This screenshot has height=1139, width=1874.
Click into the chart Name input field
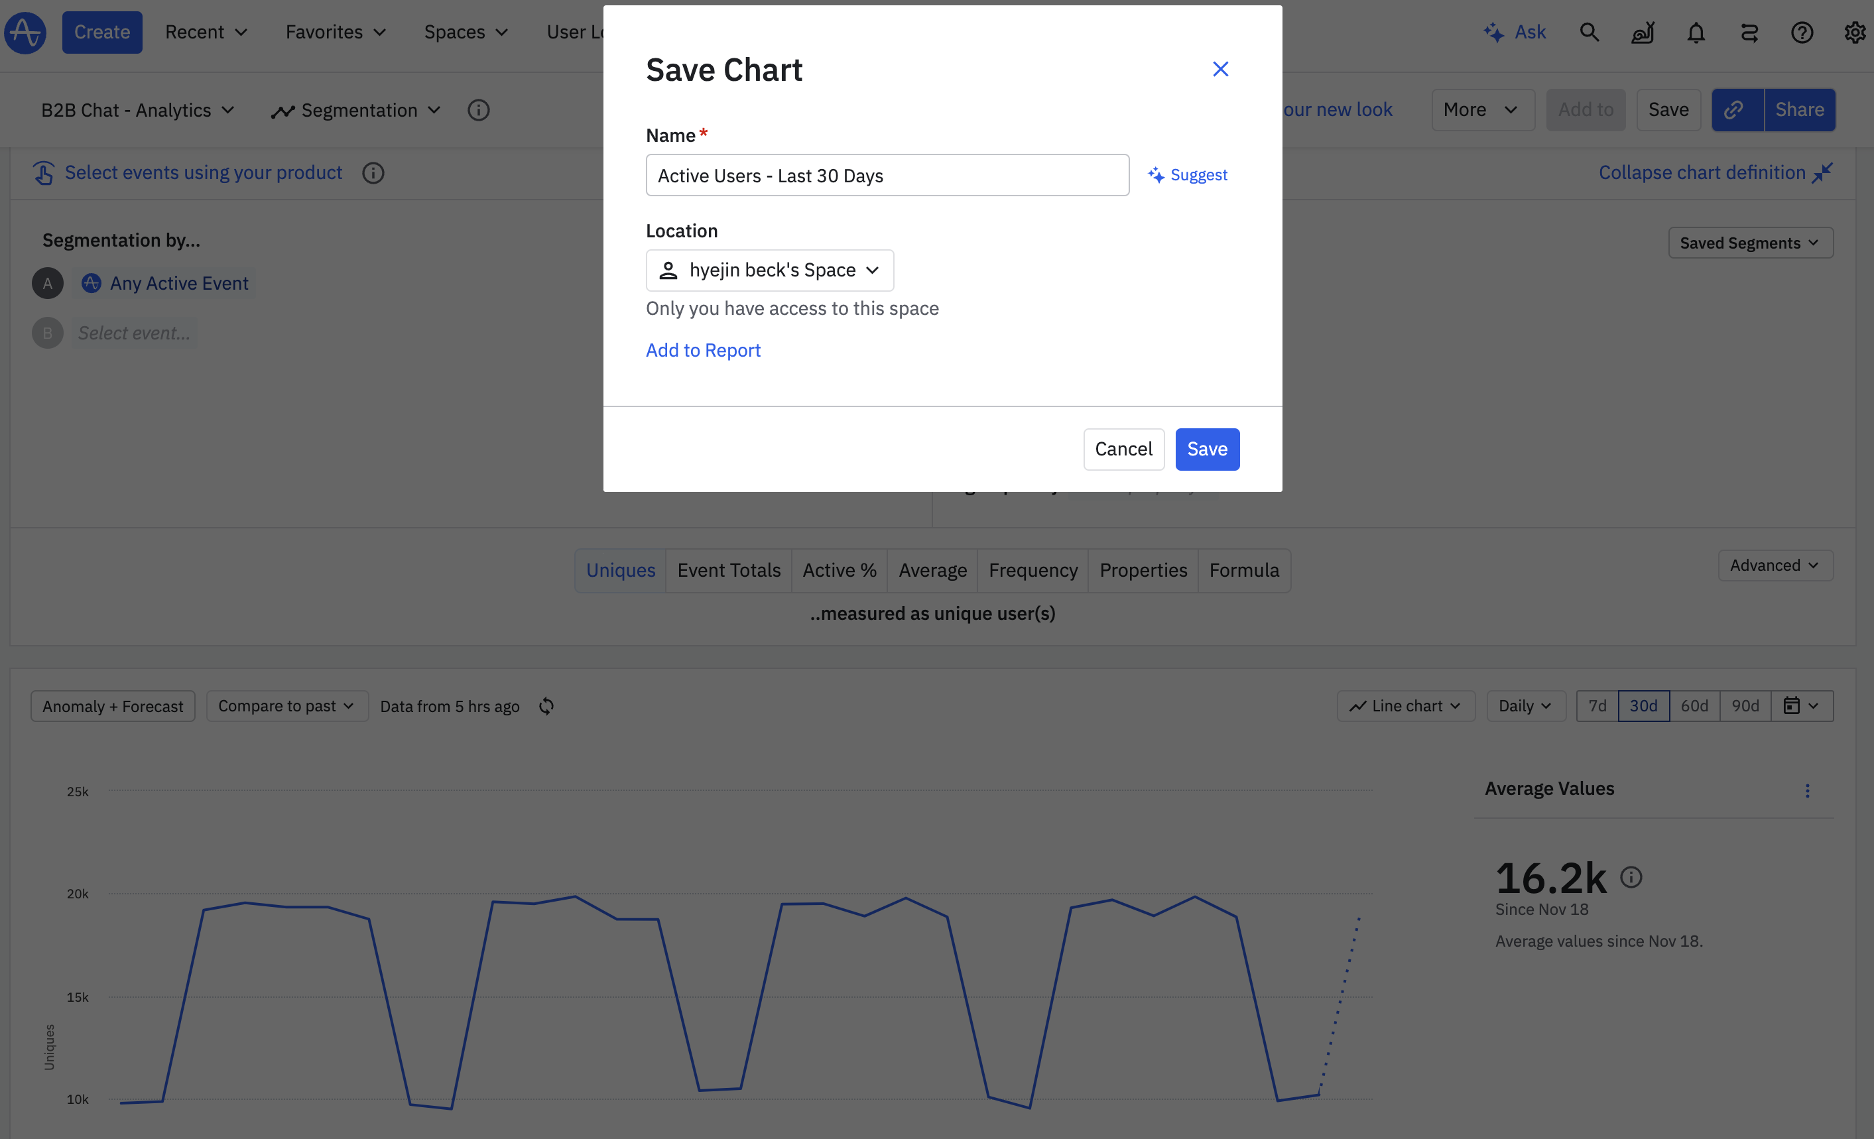[x=887, y=175]
